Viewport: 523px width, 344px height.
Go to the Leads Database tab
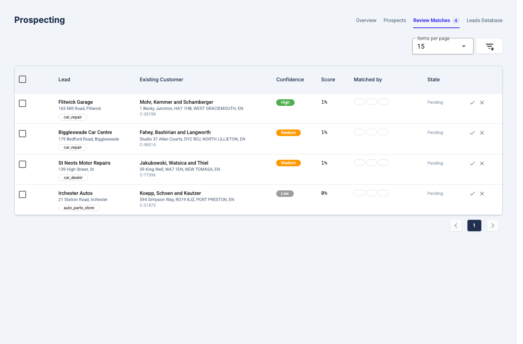coord(485,20)
